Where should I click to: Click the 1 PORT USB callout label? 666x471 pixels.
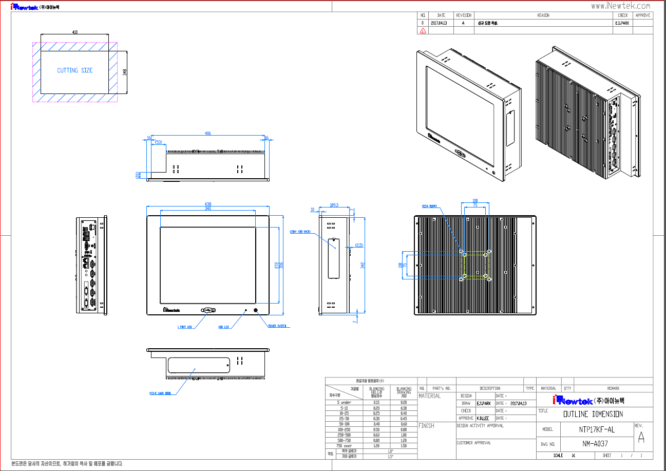(x=185, y=327)
